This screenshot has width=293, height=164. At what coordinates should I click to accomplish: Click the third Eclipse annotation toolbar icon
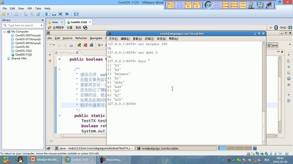[x=92, y=45]
